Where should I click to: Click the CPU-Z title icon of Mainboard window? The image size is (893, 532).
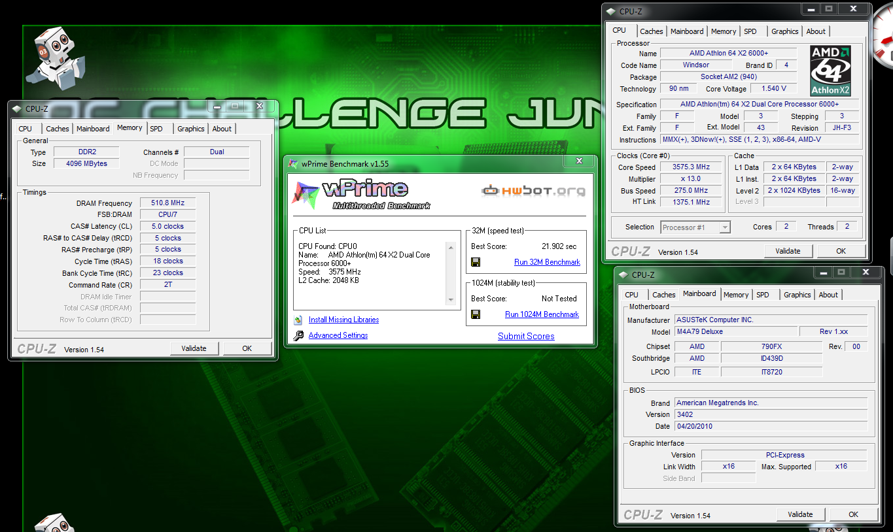tap(624, 274)
